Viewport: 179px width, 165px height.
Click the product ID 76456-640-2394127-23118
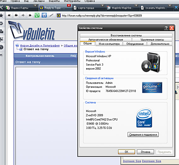121,91
